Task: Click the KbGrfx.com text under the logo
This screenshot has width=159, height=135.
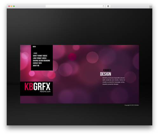Action: pos(45,92)
